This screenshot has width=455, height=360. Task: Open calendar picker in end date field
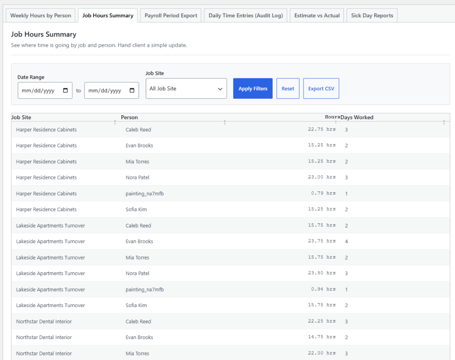pos(132,90)
